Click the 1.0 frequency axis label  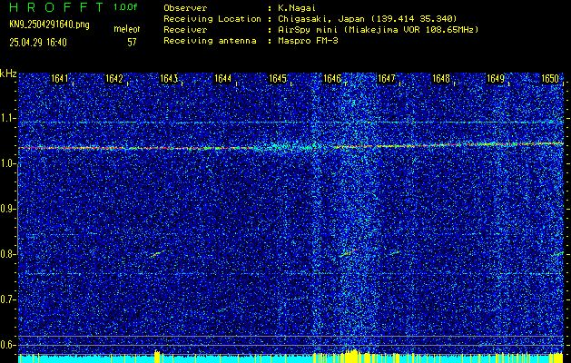coord(6,163)
